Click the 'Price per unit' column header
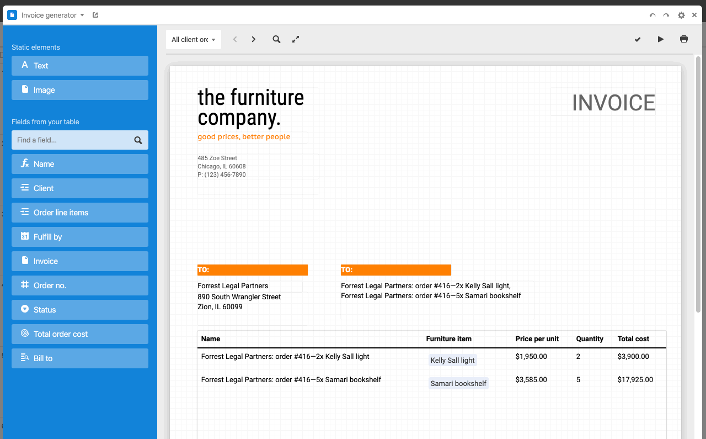 click(537, 339)
